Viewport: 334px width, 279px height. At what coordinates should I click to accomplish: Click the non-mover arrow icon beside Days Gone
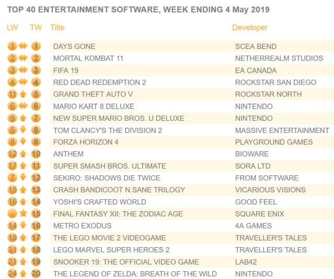(x=24, y=46)
